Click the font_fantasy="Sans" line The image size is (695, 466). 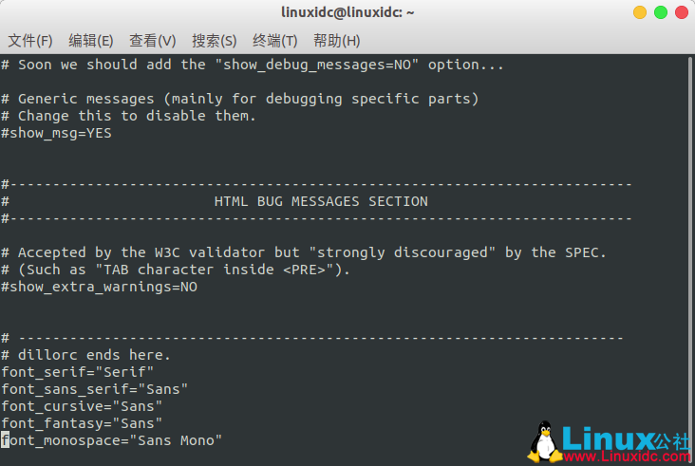click(x=82, y=423)
